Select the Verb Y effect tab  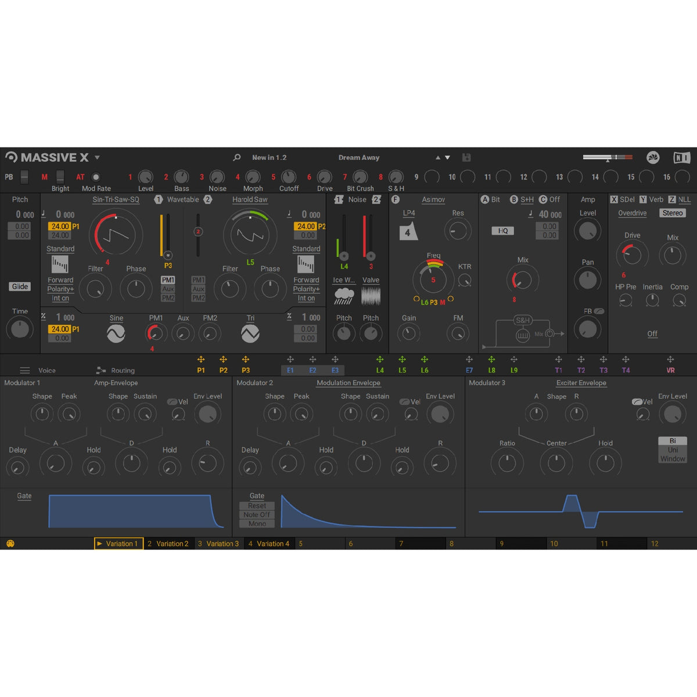point(651,199)
